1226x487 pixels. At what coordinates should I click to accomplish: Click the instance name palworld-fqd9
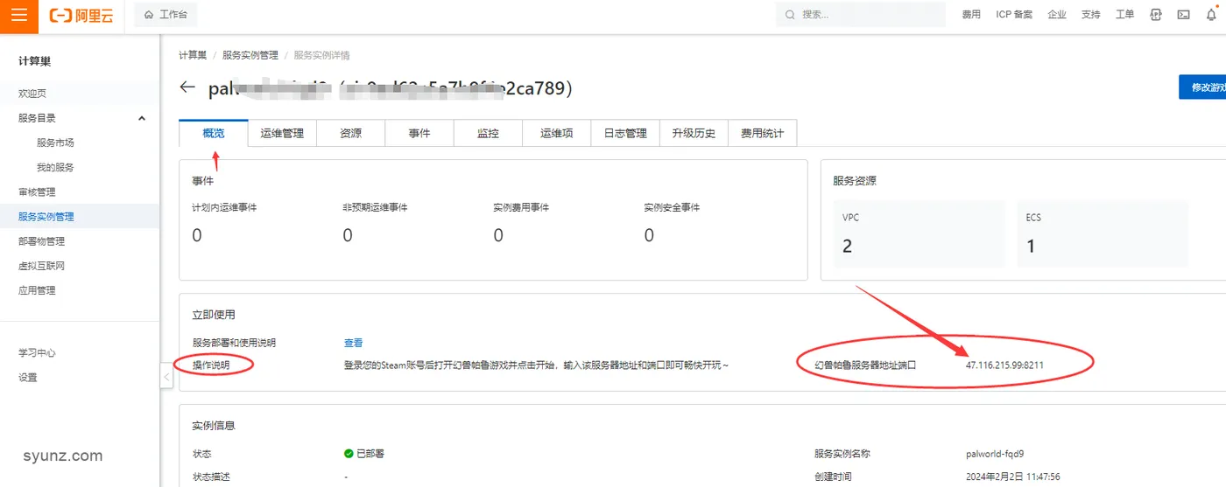coord(995,454)
